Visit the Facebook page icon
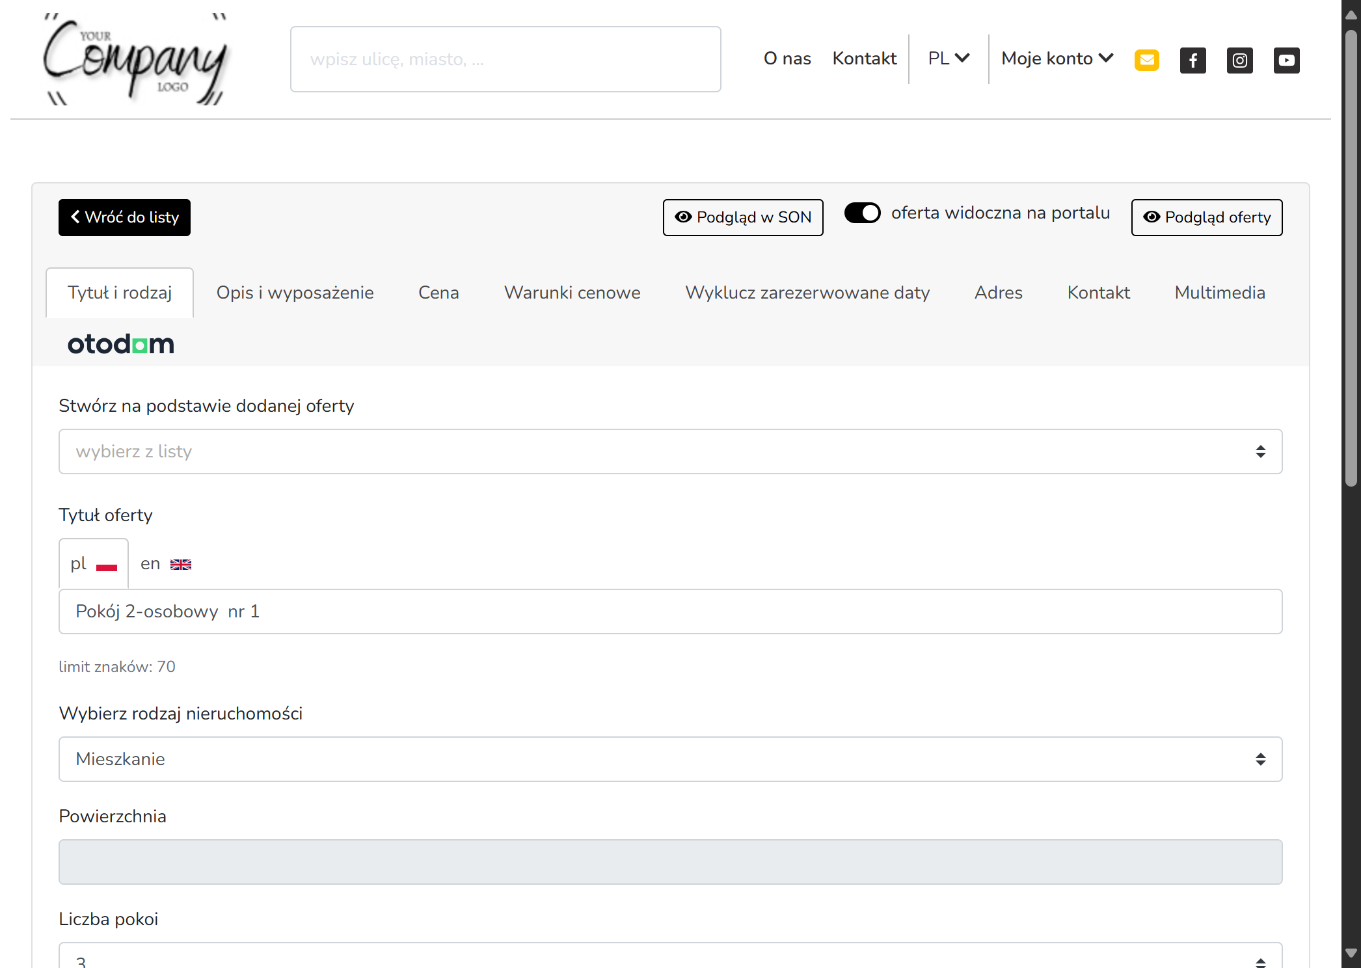The width and height of the screenshot is (1361, 968). pos(1193,60)
